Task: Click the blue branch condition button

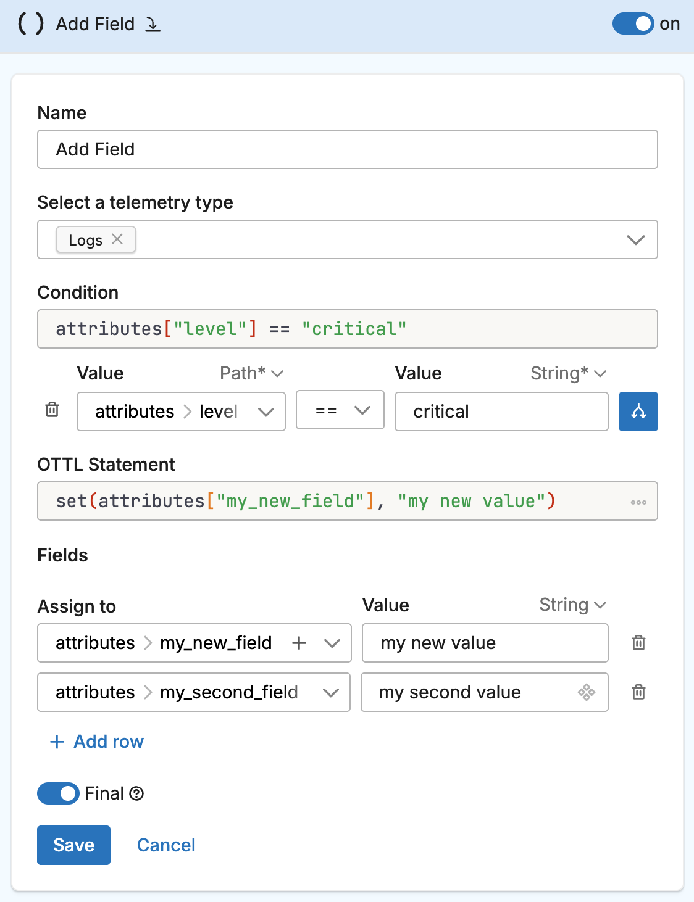Action: (x=638, y=412)
